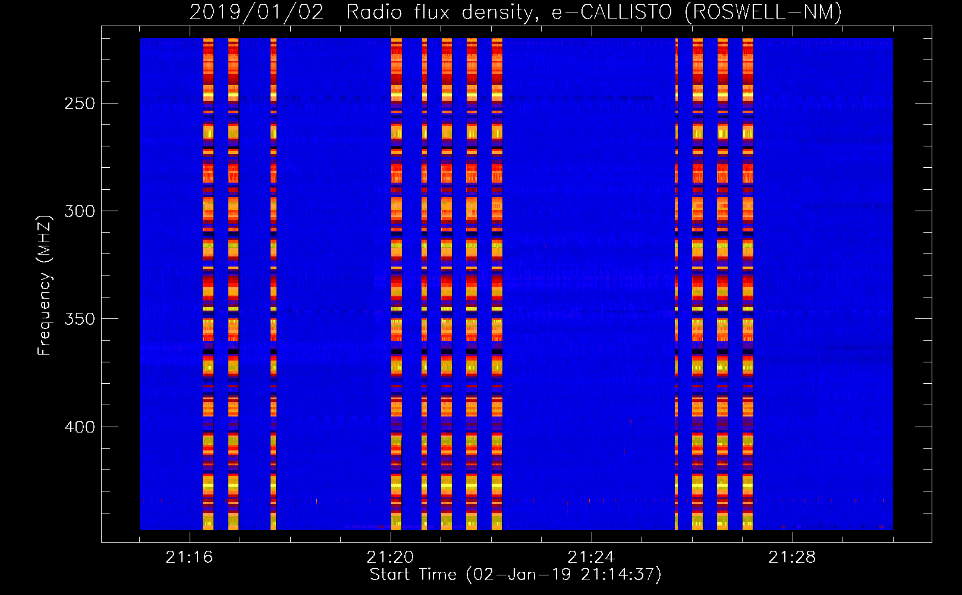This screenshot has height=595, width=962.
Task: Select the '250' frequency axis label
Action: tap(80, 104)
